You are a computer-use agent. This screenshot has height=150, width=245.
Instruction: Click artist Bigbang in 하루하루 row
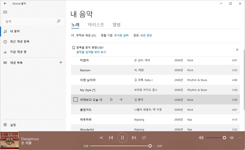[x=139, y=120]
